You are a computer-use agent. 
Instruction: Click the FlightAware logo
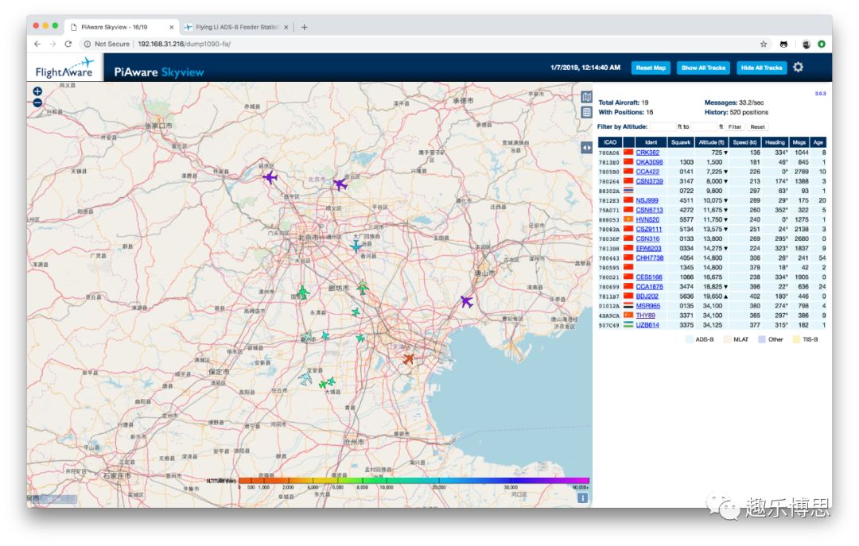click(64, 68)
